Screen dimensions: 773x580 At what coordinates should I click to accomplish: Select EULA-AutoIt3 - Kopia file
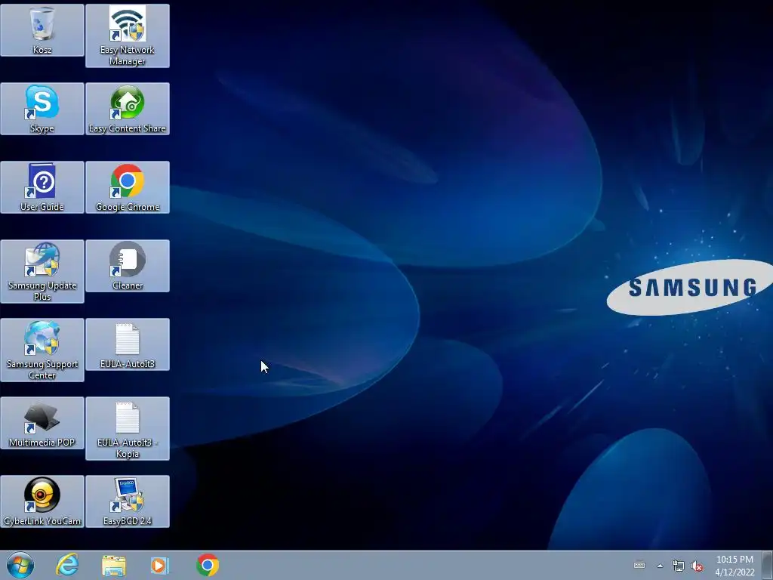127,428
